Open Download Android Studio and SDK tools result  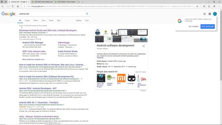coord(48,30)
